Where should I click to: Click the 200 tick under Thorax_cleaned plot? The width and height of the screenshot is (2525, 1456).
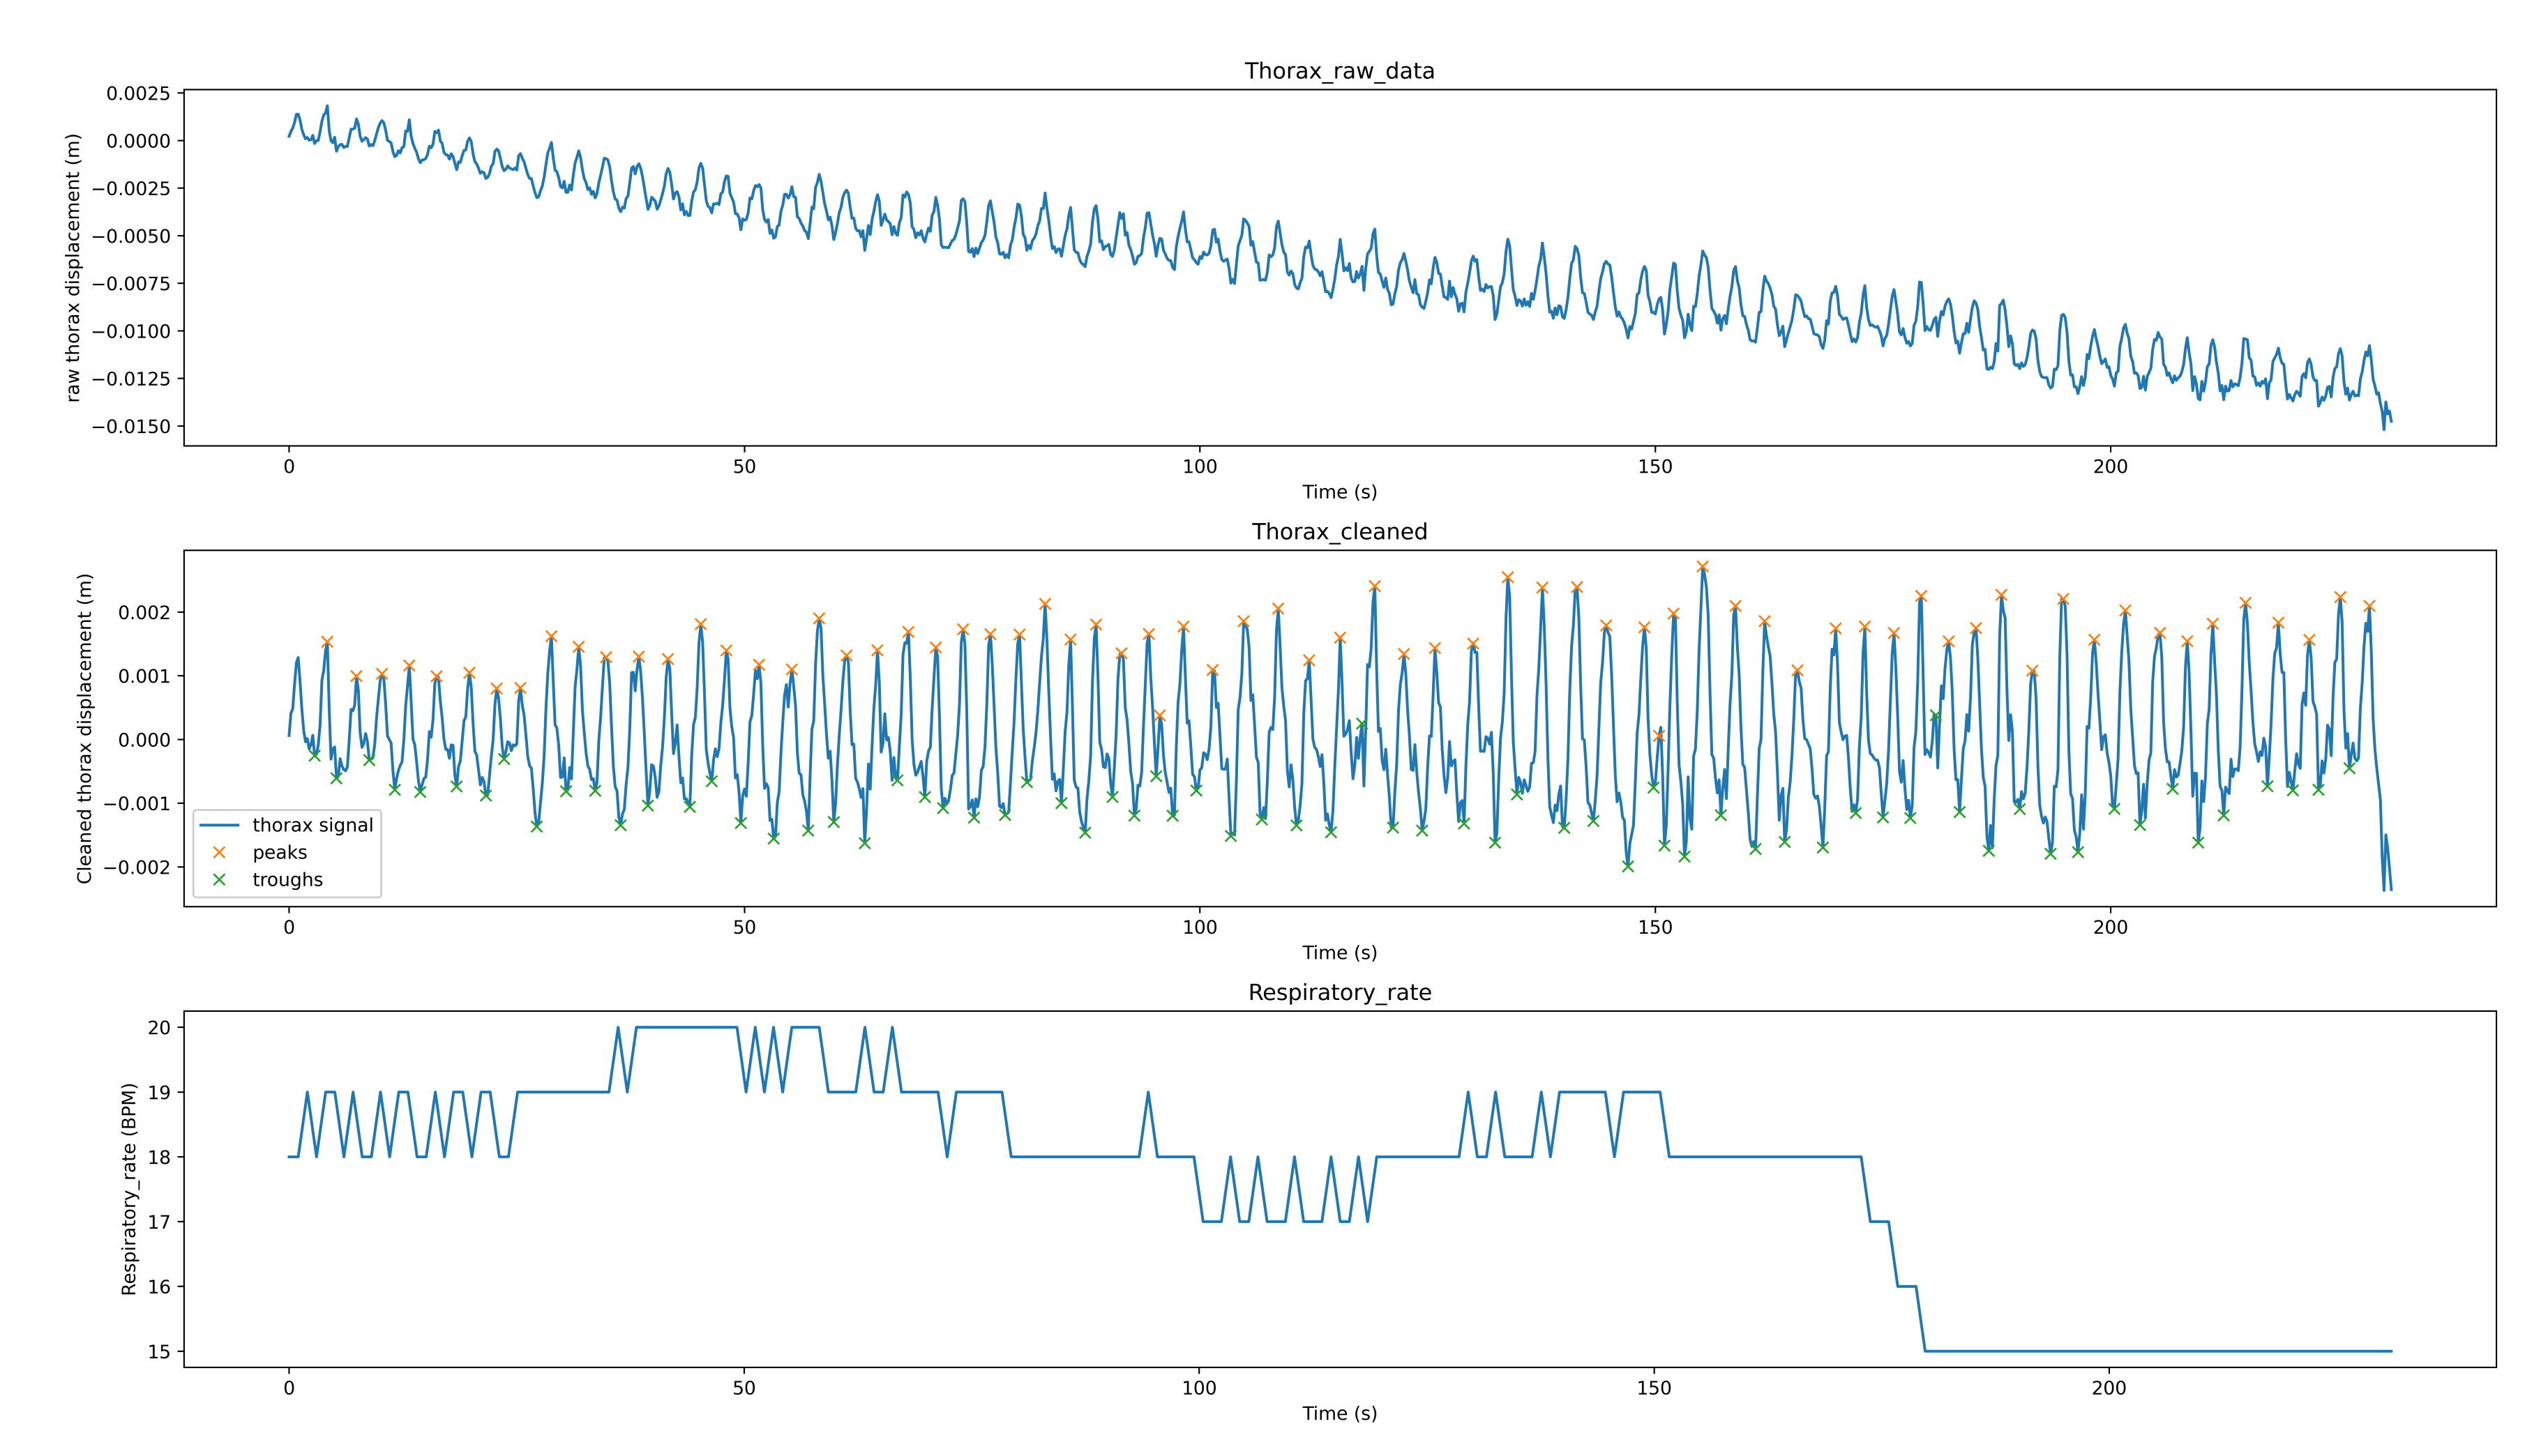coord(2110,927)
